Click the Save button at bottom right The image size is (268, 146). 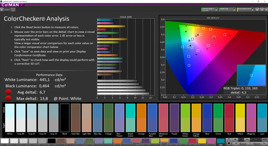click(x=265, y=140)
